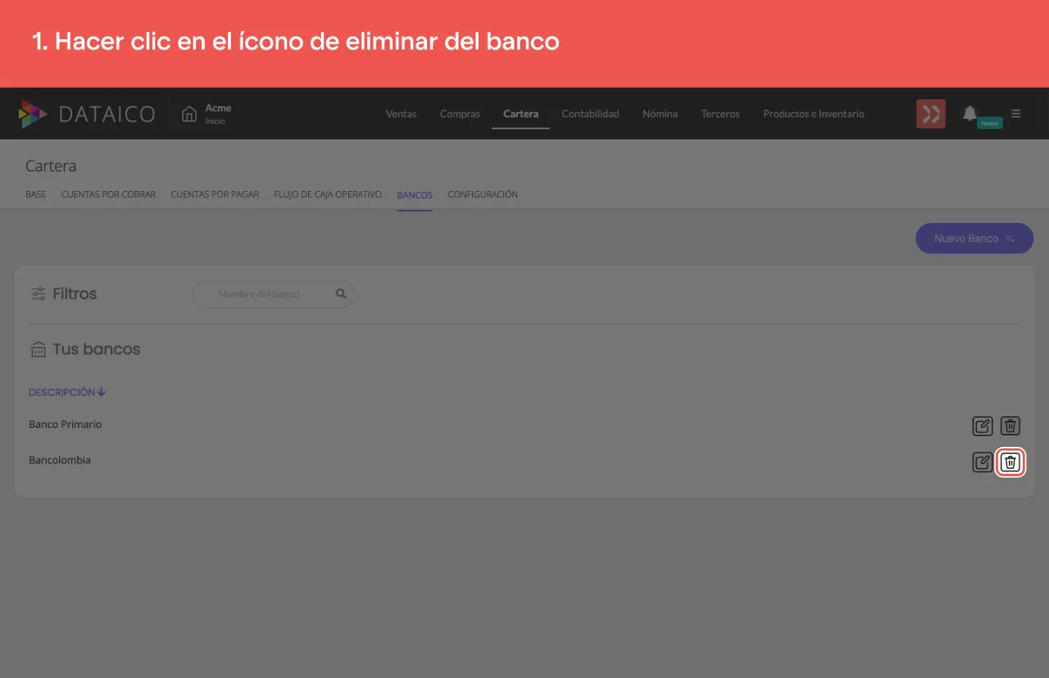Open the Nómina menu
This screenshot has height=678, width=1049.
click(x=660, y=114)
